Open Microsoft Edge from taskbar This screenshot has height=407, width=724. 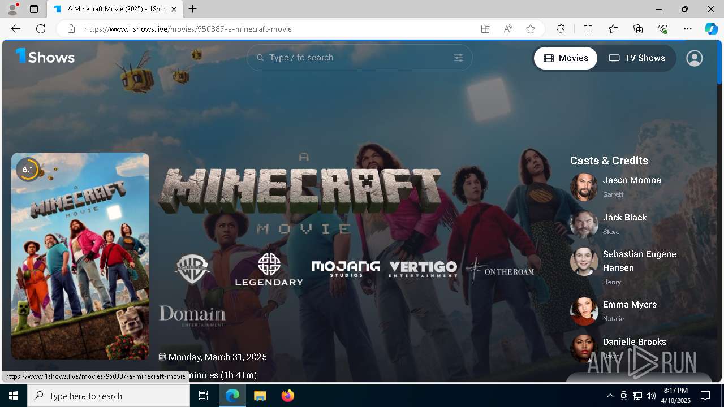[x=232, y=396]
